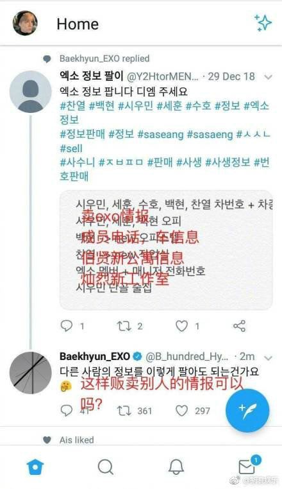Open the attached image with Korean list
The width and height of the screenshot is (282, 489).
pyautogui.click(x=166, y=250)
